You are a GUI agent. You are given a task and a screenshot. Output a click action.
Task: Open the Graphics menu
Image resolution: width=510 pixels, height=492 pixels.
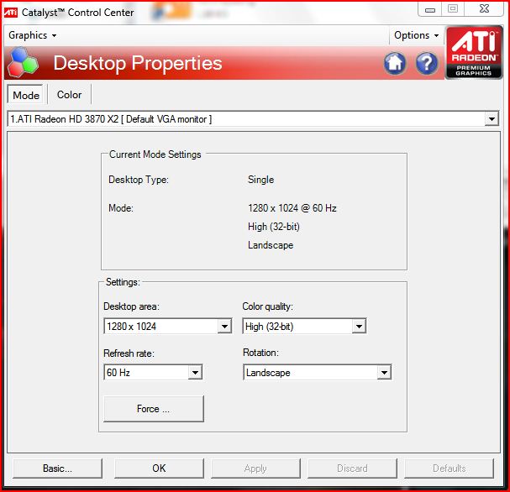point(32,35)
